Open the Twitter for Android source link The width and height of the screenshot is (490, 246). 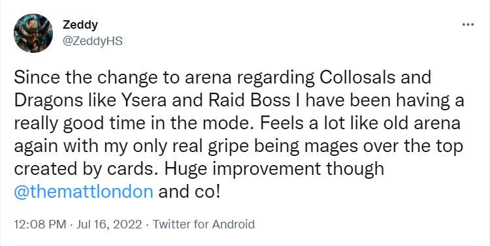[203, 224]
